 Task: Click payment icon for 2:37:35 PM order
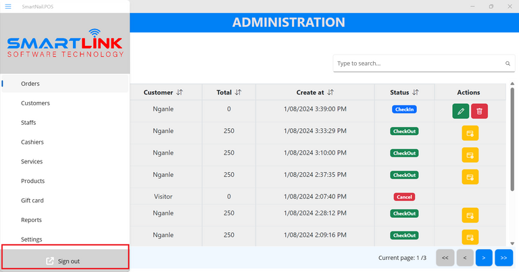[470, 176]
